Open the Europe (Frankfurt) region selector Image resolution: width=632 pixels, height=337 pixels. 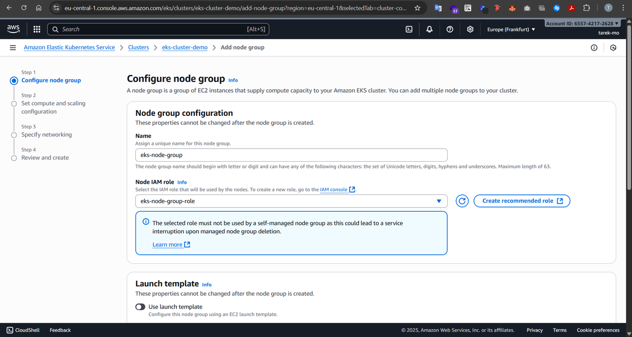(x=511, y=29)
